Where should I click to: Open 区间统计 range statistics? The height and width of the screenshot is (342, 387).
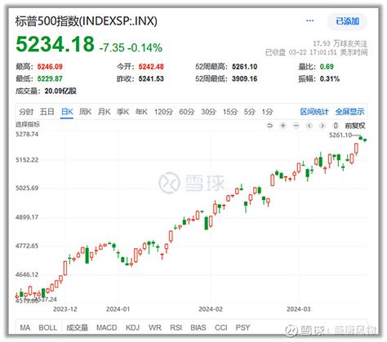[314, 112]
